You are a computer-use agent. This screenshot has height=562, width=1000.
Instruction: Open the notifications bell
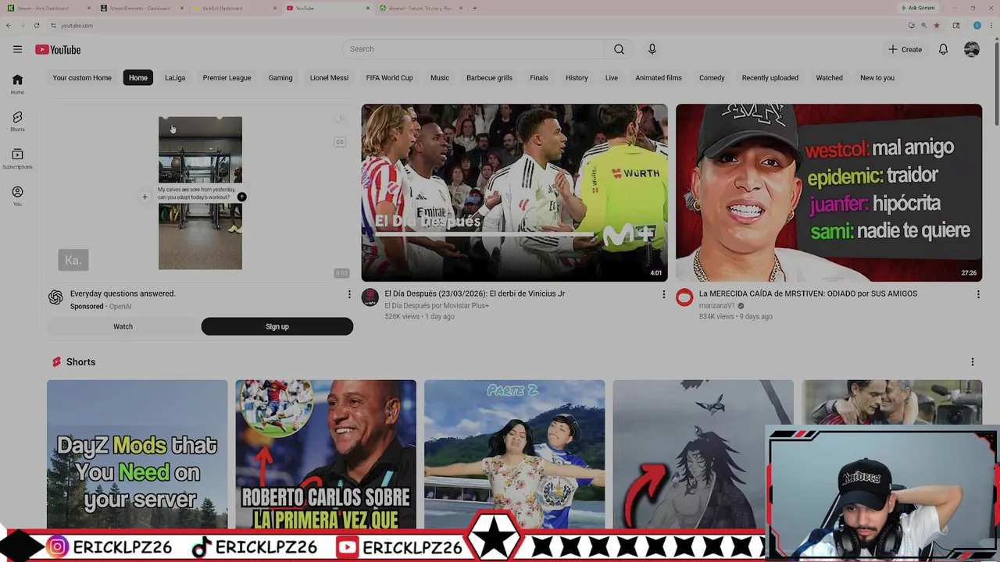pyautogui.click(x=943, y=49)
